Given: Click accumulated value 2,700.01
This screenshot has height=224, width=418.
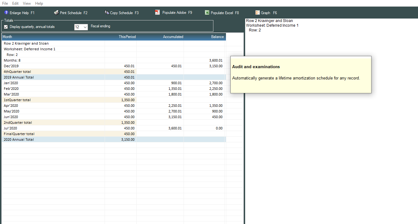Looking at the screenshot, I should tap(175, 111).
